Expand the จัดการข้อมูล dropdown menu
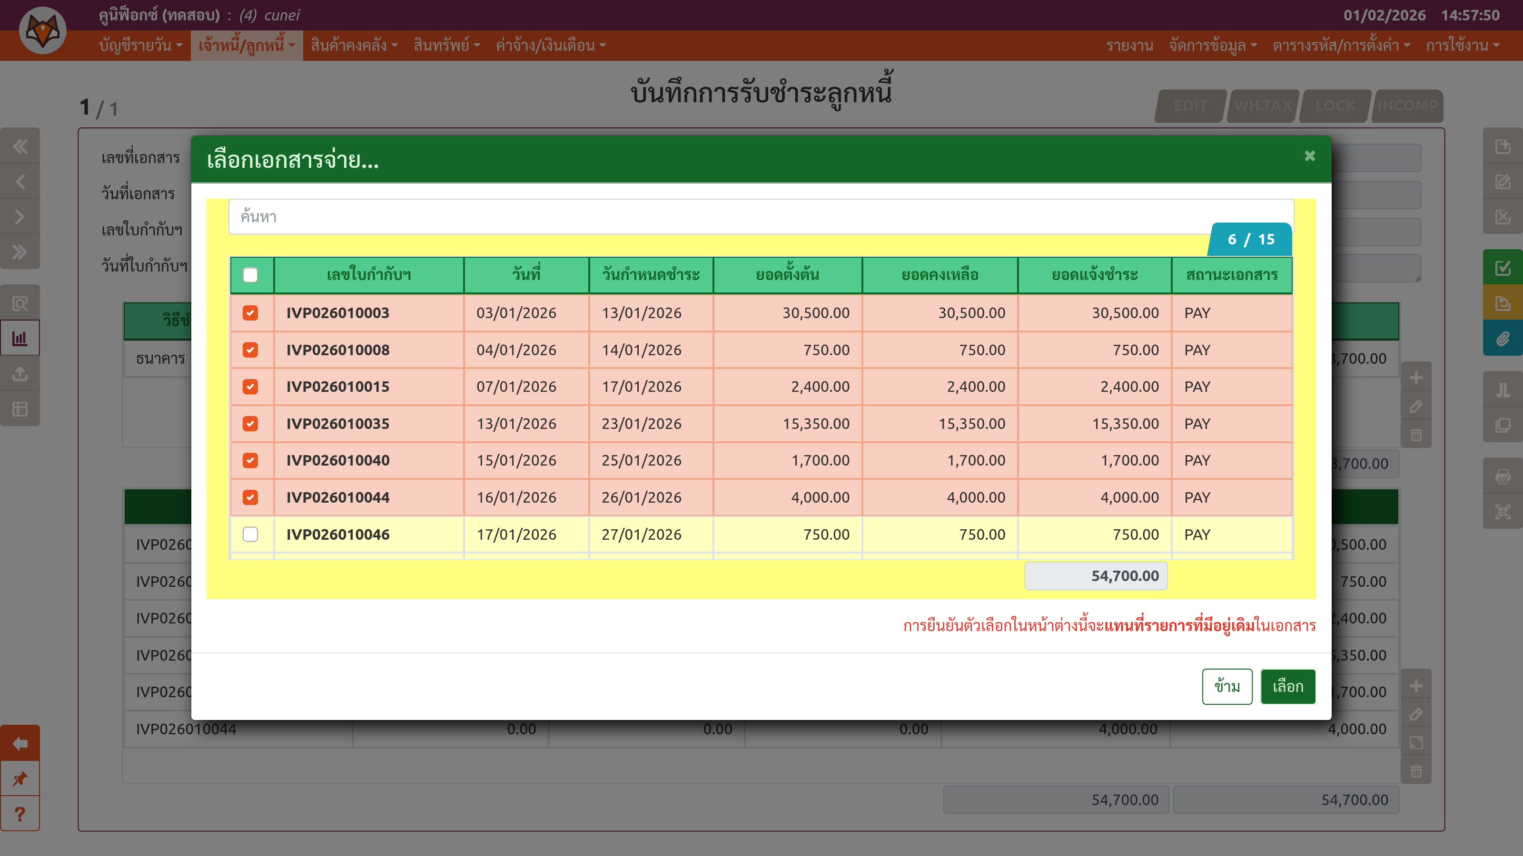 (1212, 46)
